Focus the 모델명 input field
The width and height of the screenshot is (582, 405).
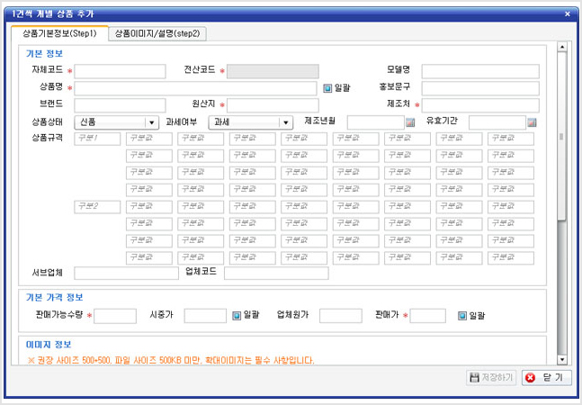tap(479, 71)
